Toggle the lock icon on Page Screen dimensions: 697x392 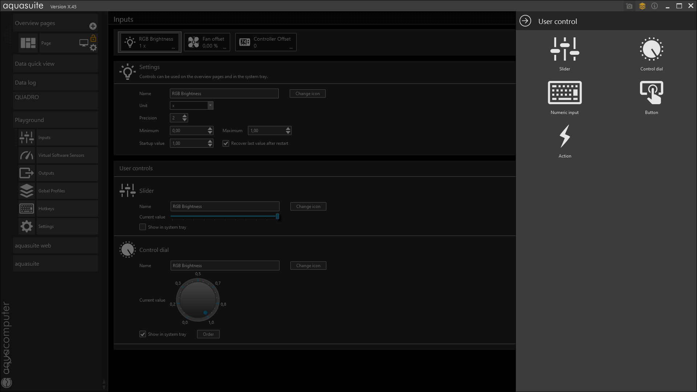coord(93,38)
